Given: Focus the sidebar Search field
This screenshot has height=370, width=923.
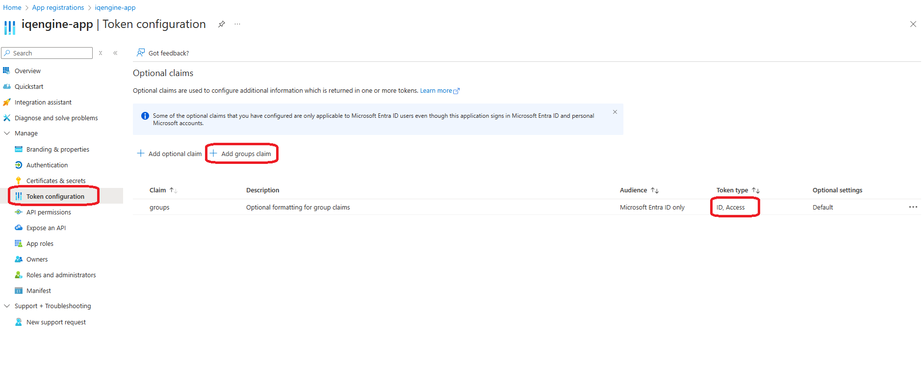Looking at the screenshot, I should [49, 53].
